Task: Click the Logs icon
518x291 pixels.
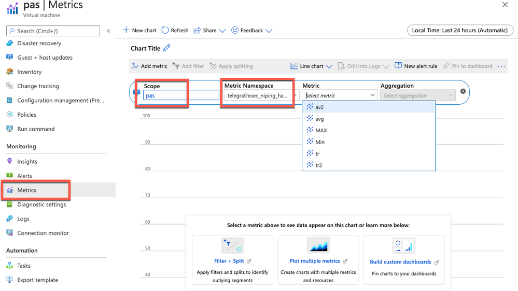Action: tap(10, 218)
